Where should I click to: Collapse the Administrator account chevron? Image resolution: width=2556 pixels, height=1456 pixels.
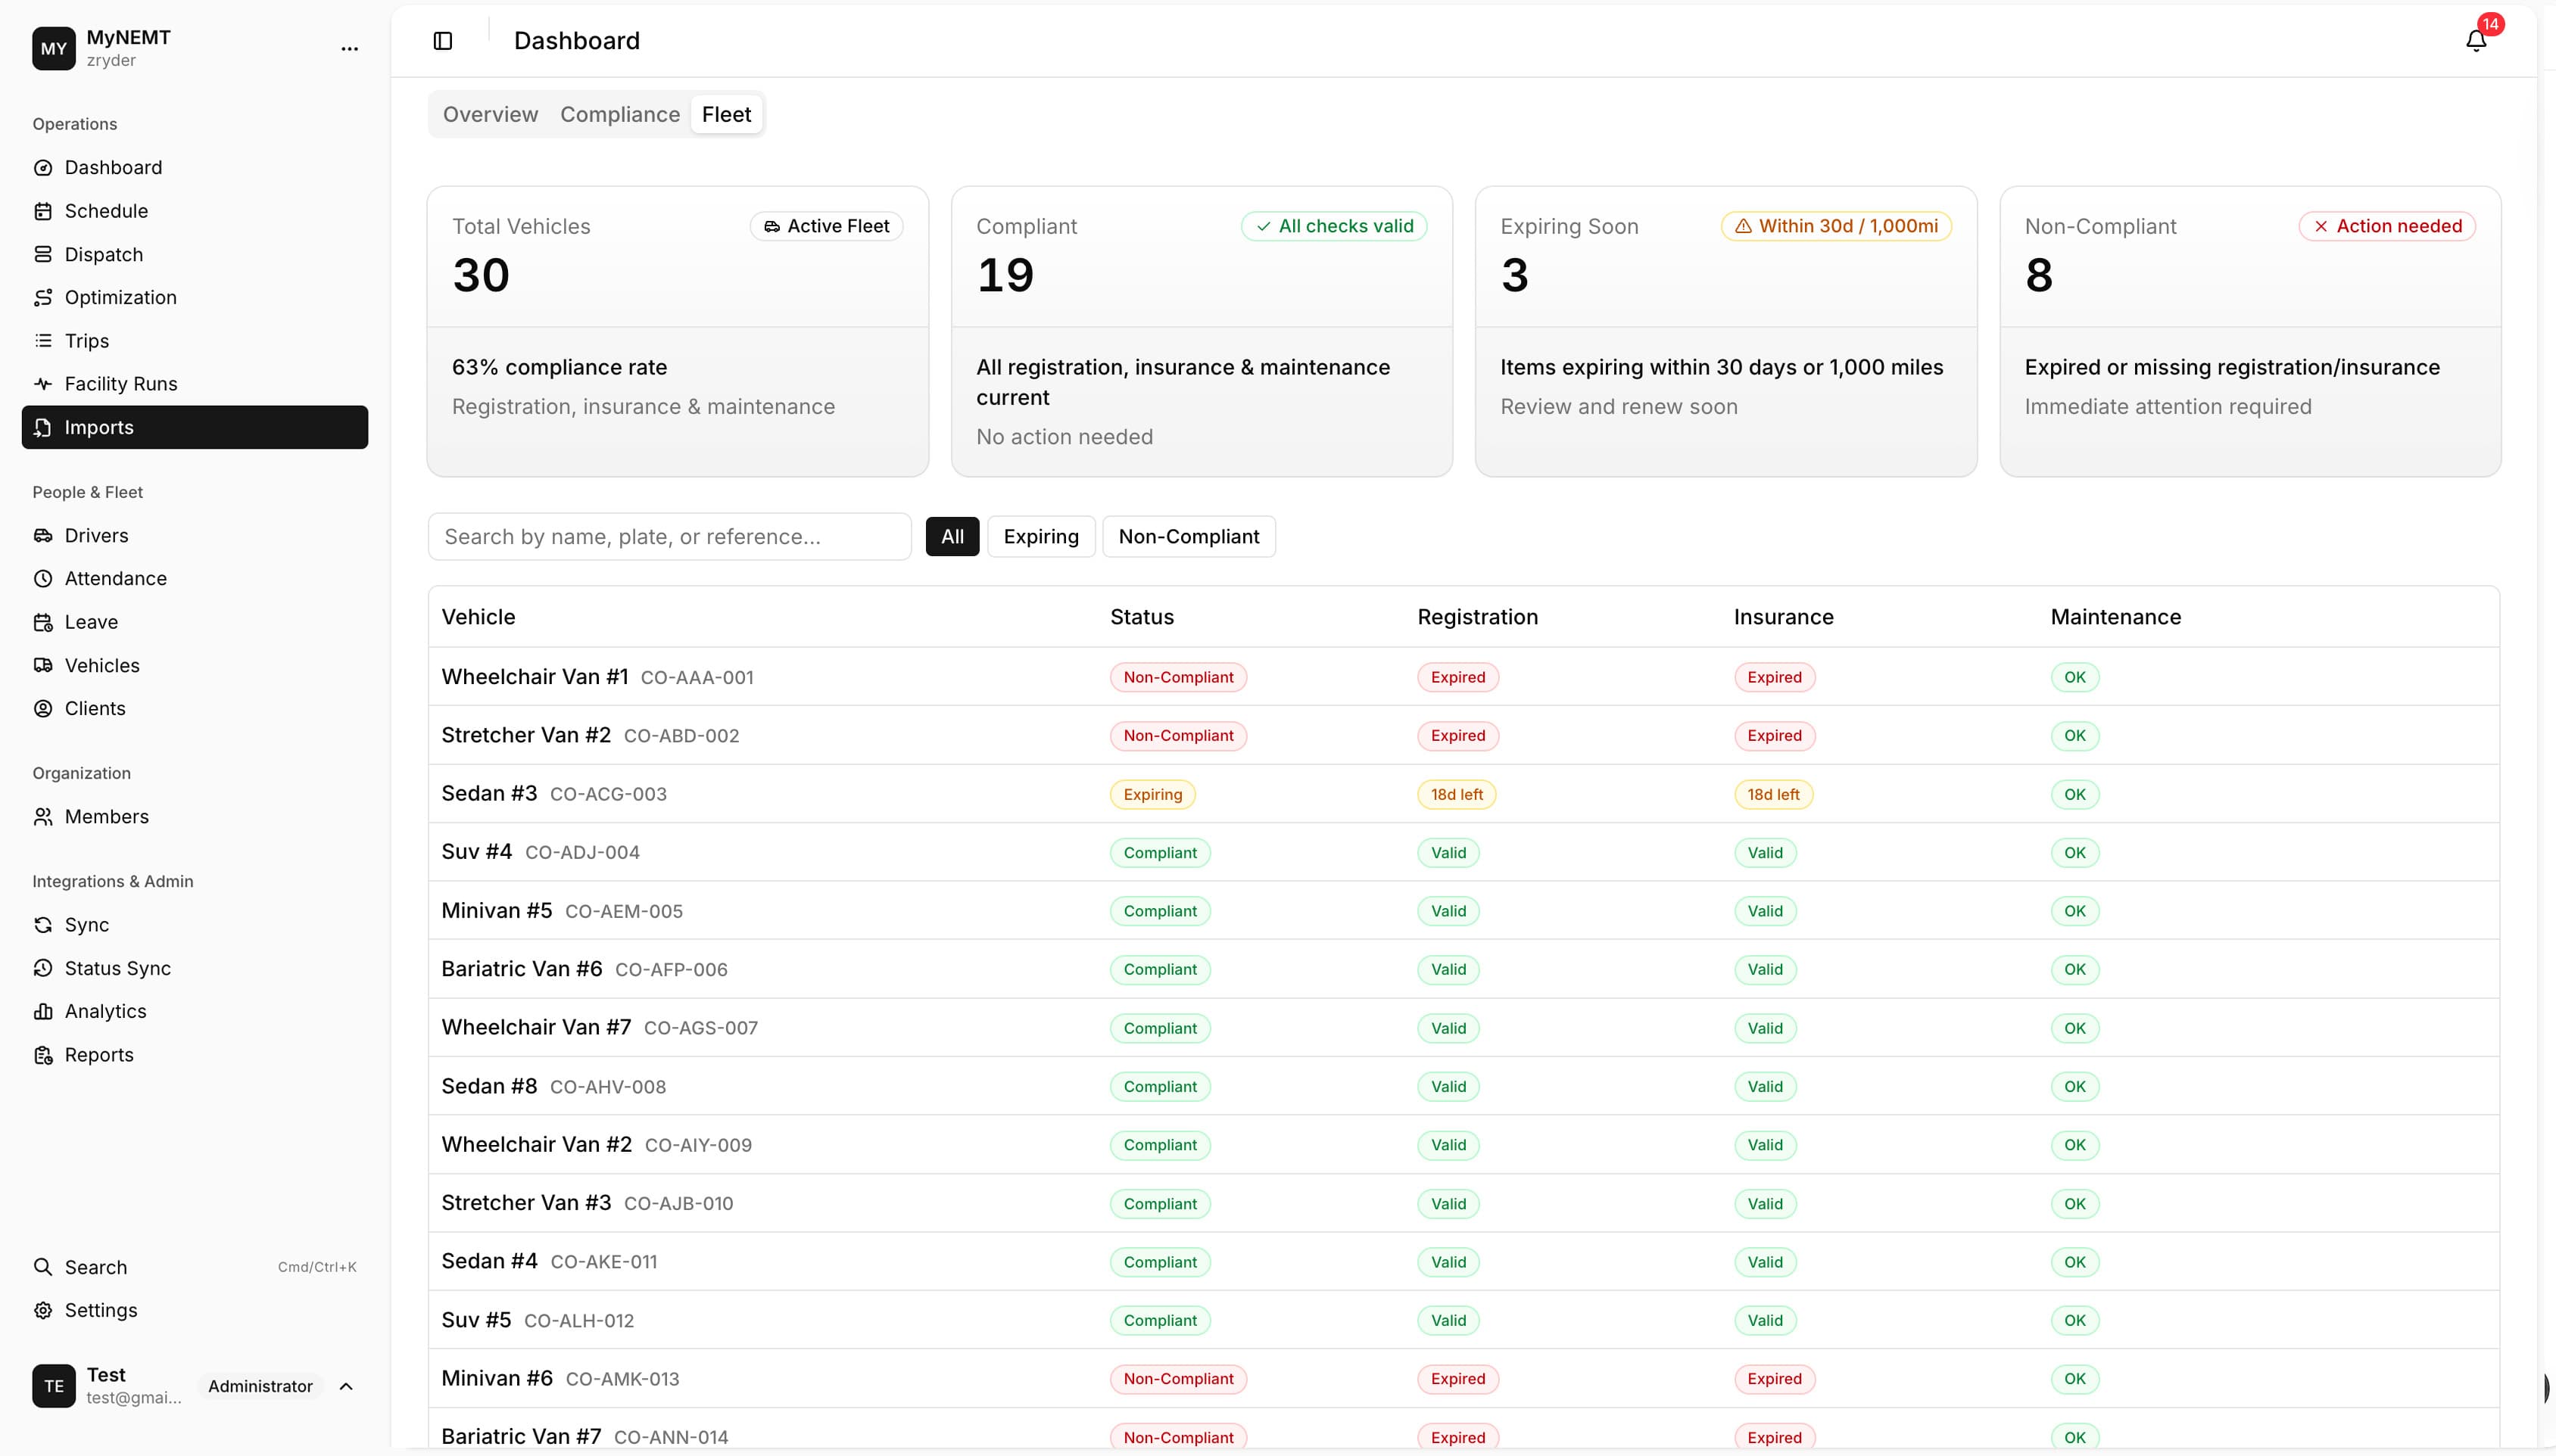click(x=346, y=1387)
